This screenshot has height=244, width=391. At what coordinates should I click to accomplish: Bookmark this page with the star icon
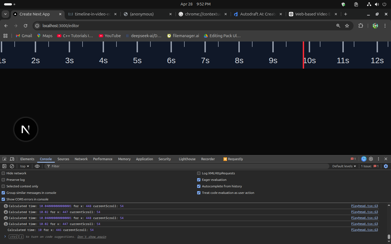(347, 26)
